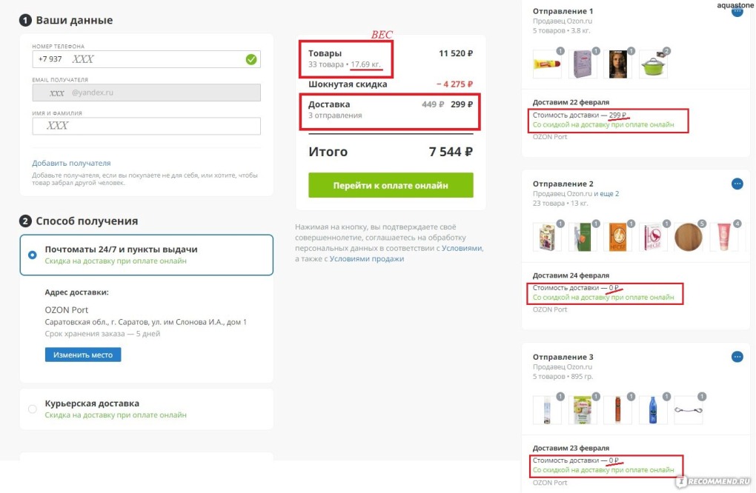The image size is (756, 493).
Task: Select the pink tube product in Отправление 2
Action: 723,237
